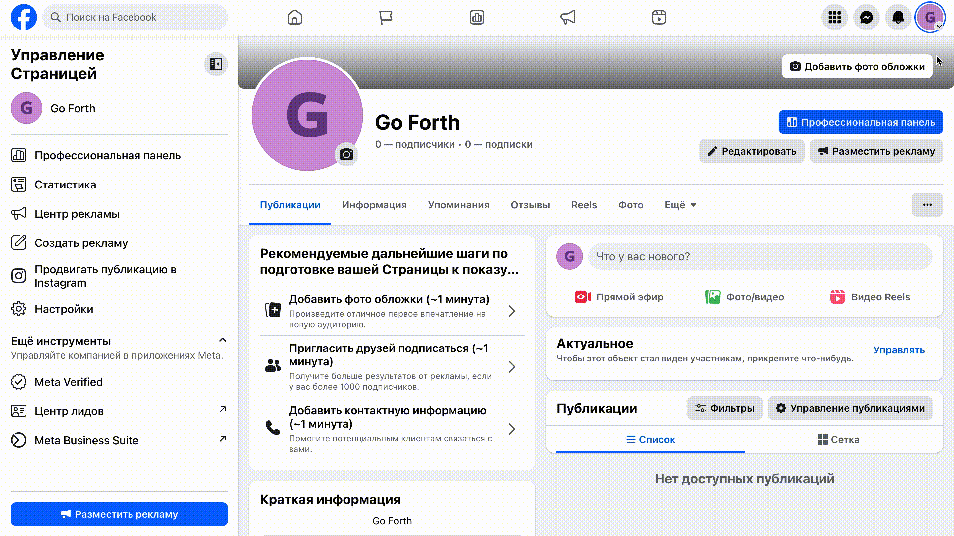
Task: Click camera icon on profile picture
Action: pos(346,154)
